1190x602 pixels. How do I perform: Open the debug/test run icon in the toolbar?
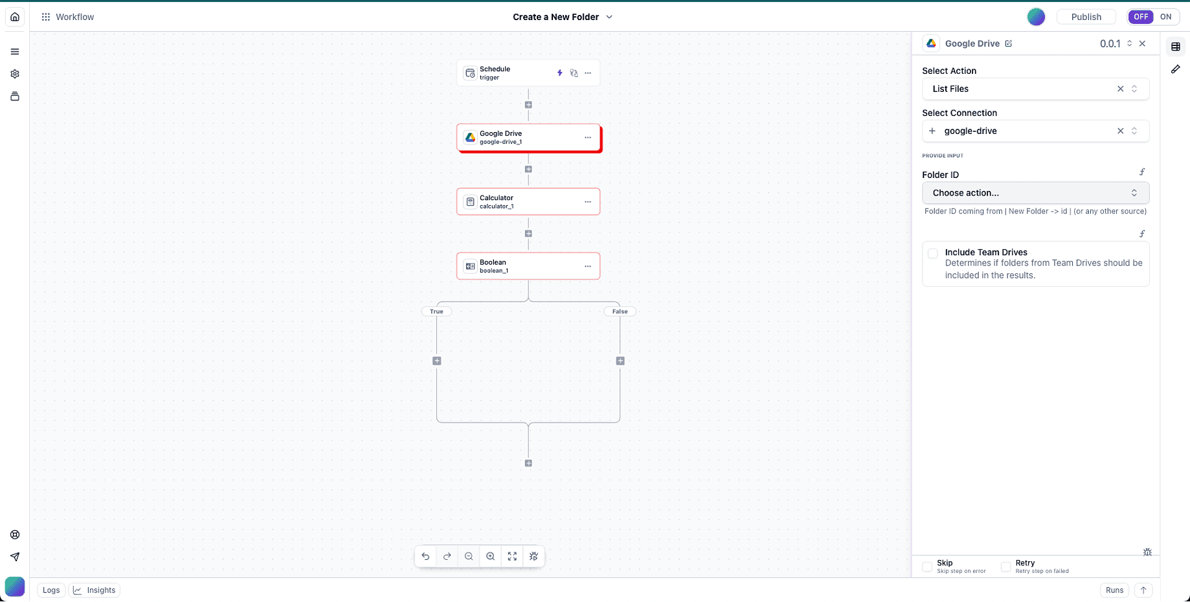point(534,556)
